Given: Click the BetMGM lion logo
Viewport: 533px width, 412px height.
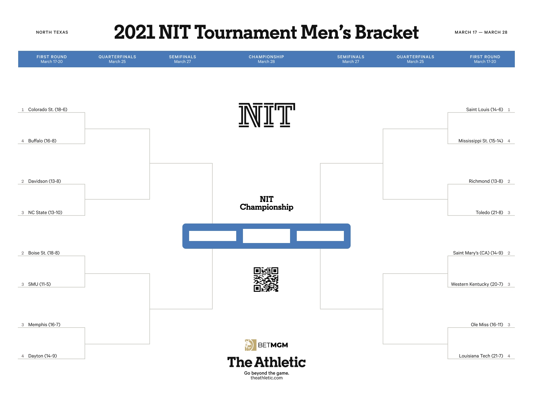Looking at the screenshot, I should pos(250,345).
